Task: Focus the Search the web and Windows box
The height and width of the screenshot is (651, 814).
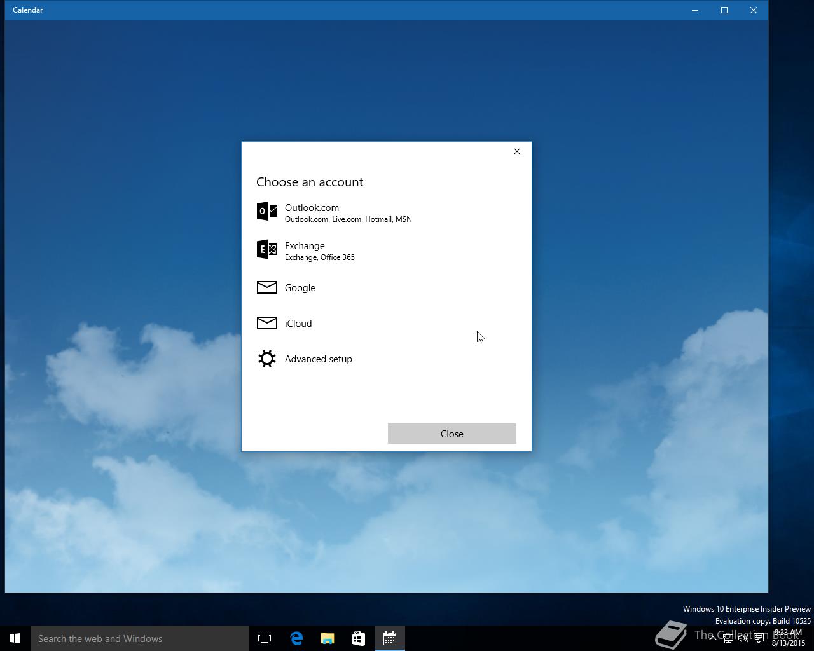Action: pos(140,638)
